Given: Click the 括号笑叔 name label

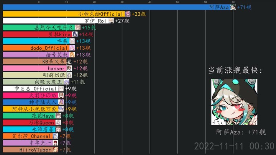Looking at the screenshot, I should coord(57,55).
